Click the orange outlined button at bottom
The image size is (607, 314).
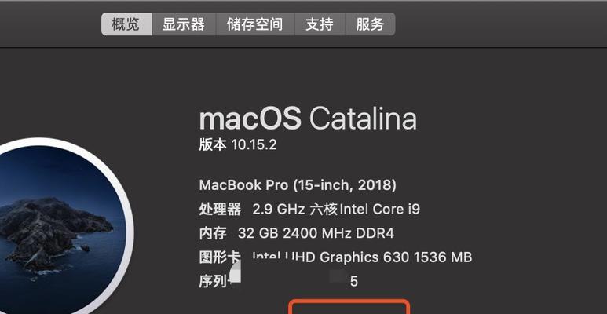tap(349, 307)
